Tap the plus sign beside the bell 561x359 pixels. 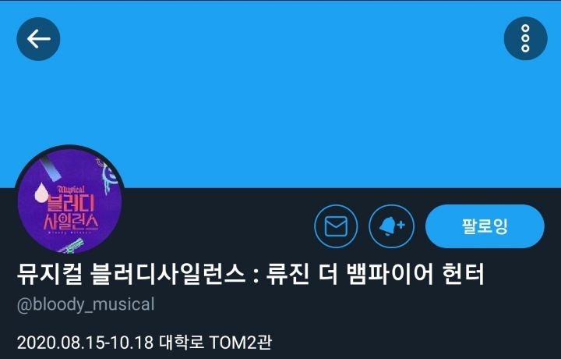(x=401, y=225)
